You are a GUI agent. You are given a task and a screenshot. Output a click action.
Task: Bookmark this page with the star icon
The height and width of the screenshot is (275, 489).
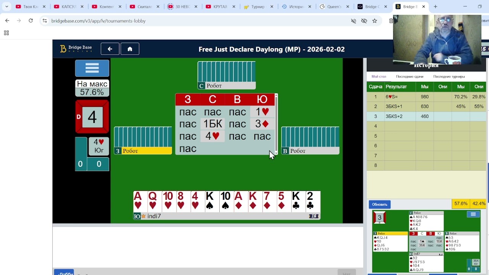point(375,21)
